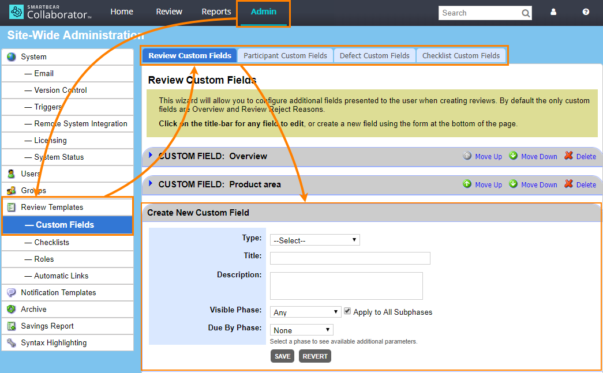
Task: Switch to the Defect Custom Fields tab
Action: pyautogui.click(x=374, y=55)
